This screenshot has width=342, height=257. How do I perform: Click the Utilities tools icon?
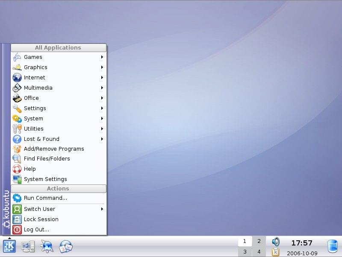click(x=17, y=129)
